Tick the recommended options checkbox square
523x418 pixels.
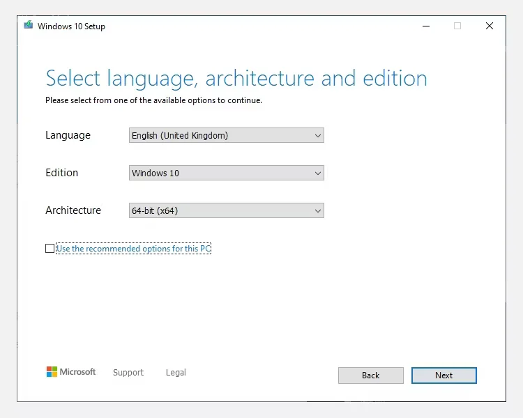click(50, 249)
